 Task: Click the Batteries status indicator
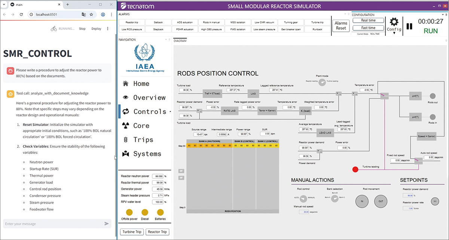[x=160, y=212]
